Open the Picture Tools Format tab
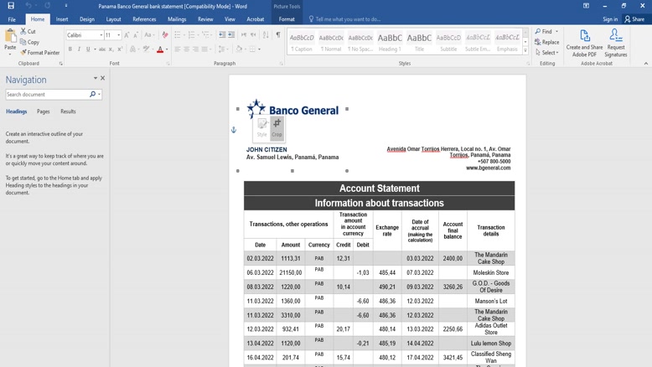Screen dimensions: 652x367 pyautogui.click(x=287, y=19)
